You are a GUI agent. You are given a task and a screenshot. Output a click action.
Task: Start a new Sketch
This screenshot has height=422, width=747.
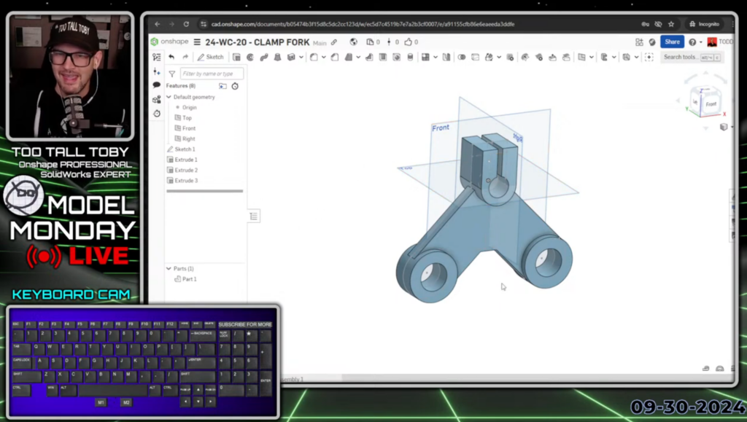click(211, 57)
